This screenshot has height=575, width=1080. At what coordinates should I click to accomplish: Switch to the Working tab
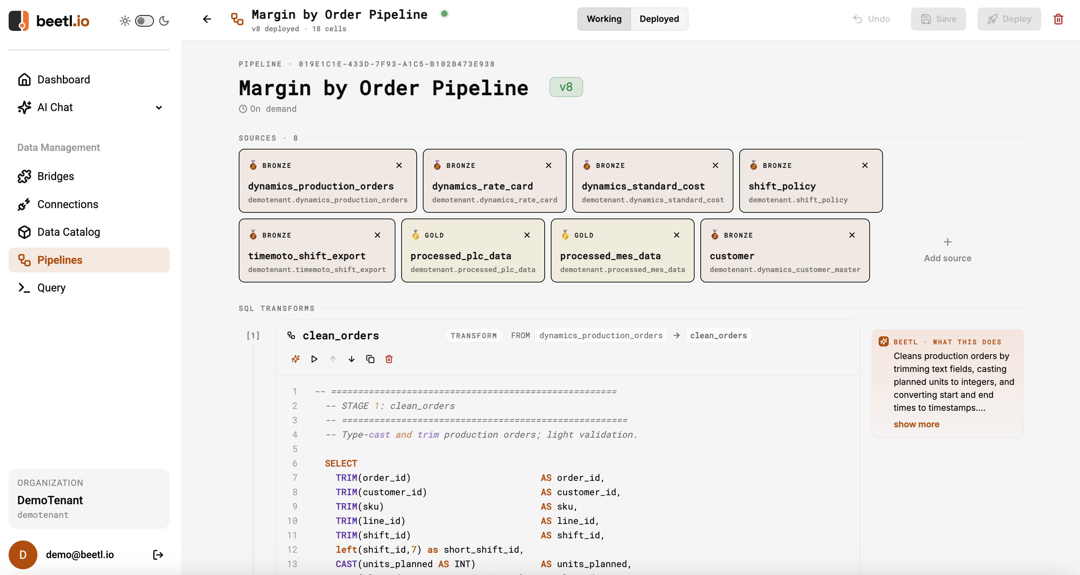tap(604, 19)
